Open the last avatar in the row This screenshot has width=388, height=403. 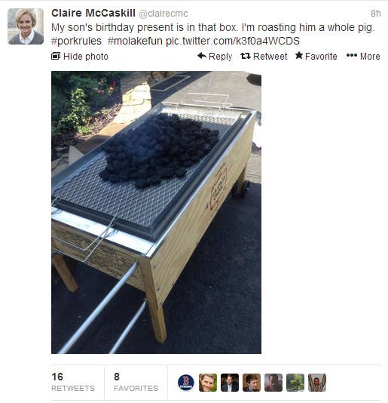[x=317, y=383]
